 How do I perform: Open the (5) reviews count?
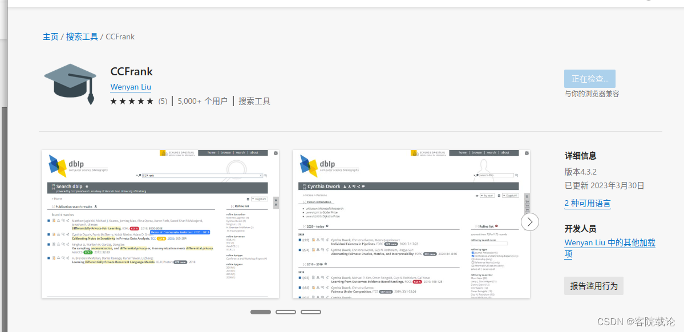click(163, 101)
